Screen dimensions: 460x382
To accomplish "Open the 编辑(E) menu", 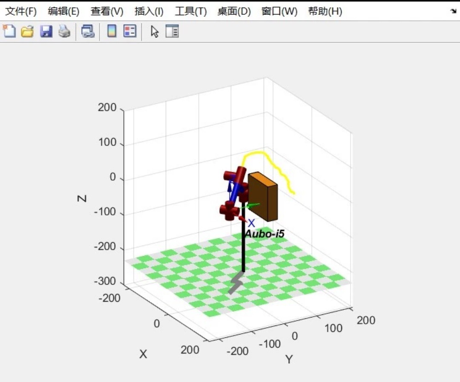I will pyautogui.click(x=63, y=11).
